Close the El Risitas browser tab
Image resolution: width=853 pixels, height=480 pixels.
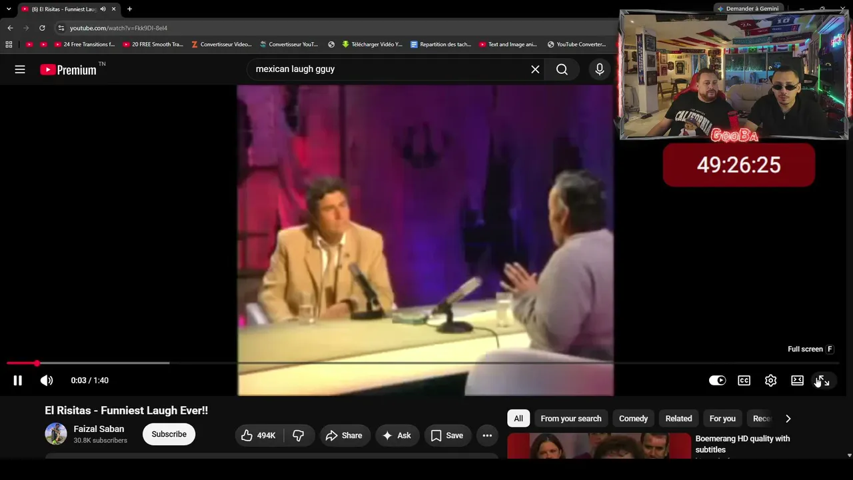(114, 9)
